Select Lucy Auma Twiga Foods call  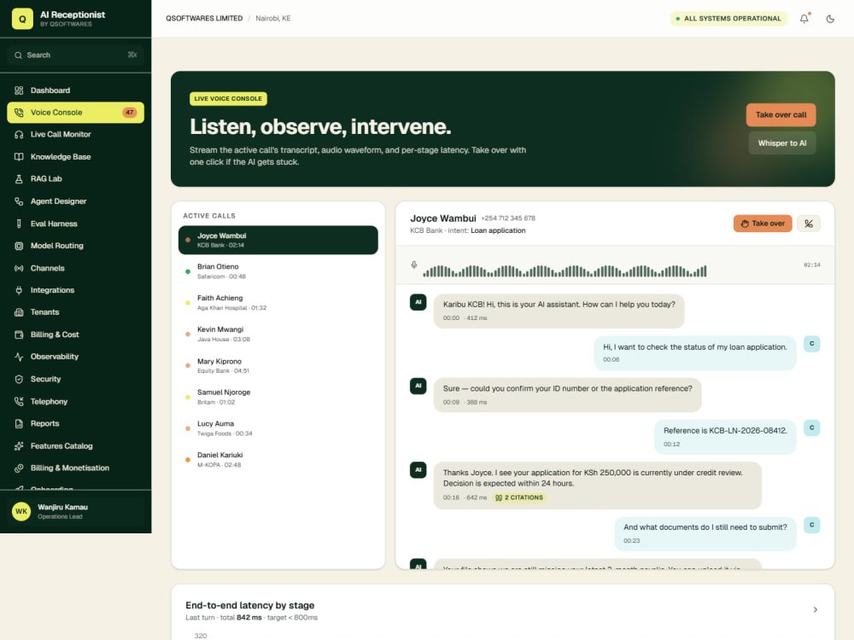point(278,428)
